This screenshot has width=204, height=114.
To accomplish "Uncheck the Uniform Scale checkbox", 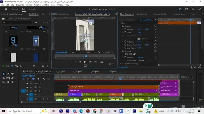I will [x=138, y=39].
